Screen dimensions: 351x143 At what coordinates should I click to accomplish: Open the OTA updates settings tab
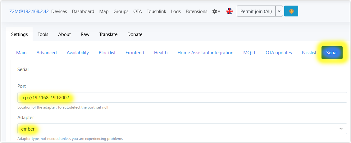pyautogui.click(x=279, y=53)
